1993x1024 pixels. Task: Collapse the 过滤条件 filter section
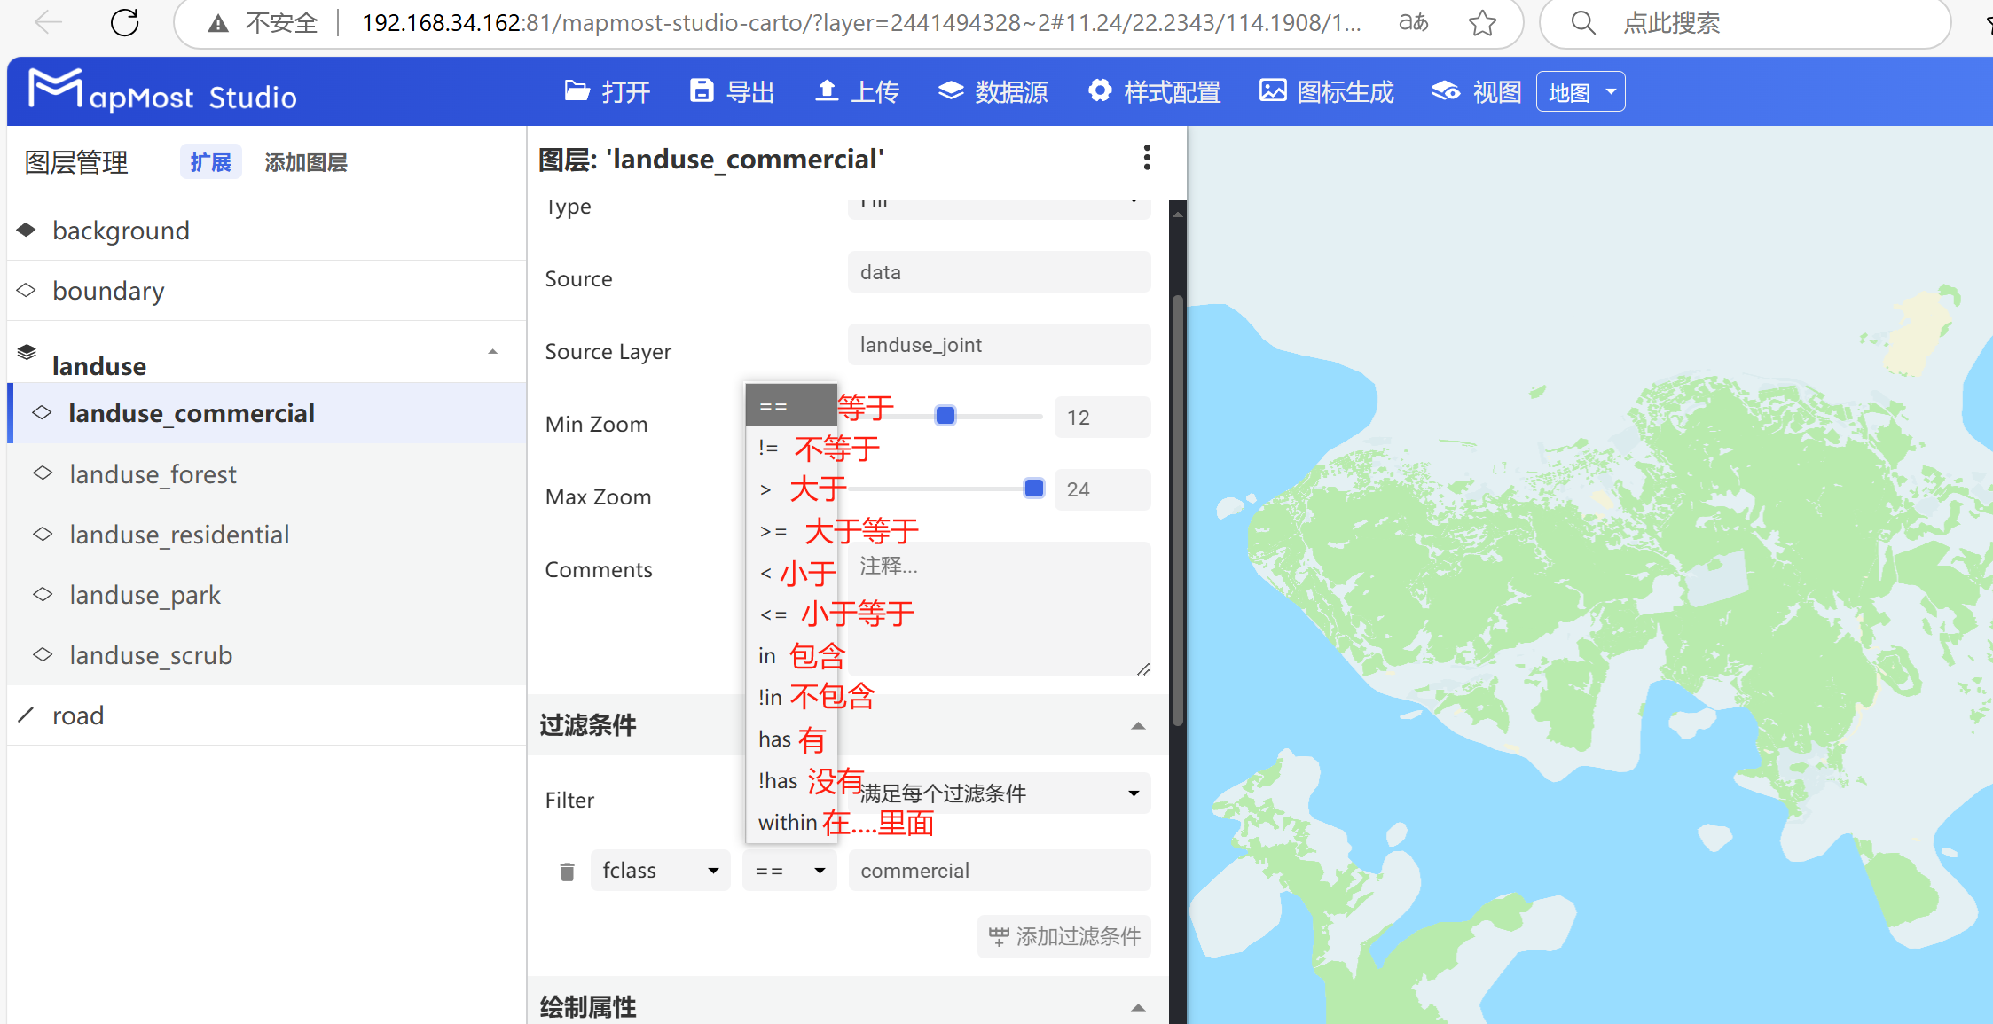click(x=1138, y=725)
